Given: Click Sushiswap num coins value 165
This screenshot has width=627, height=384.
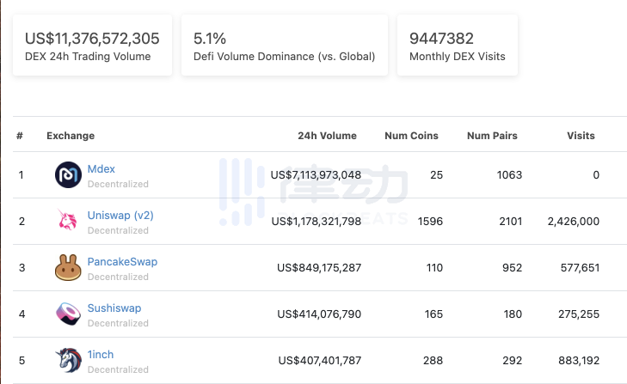Looking at the screenshot, I should pyautogui.click(x=433, y=314).
